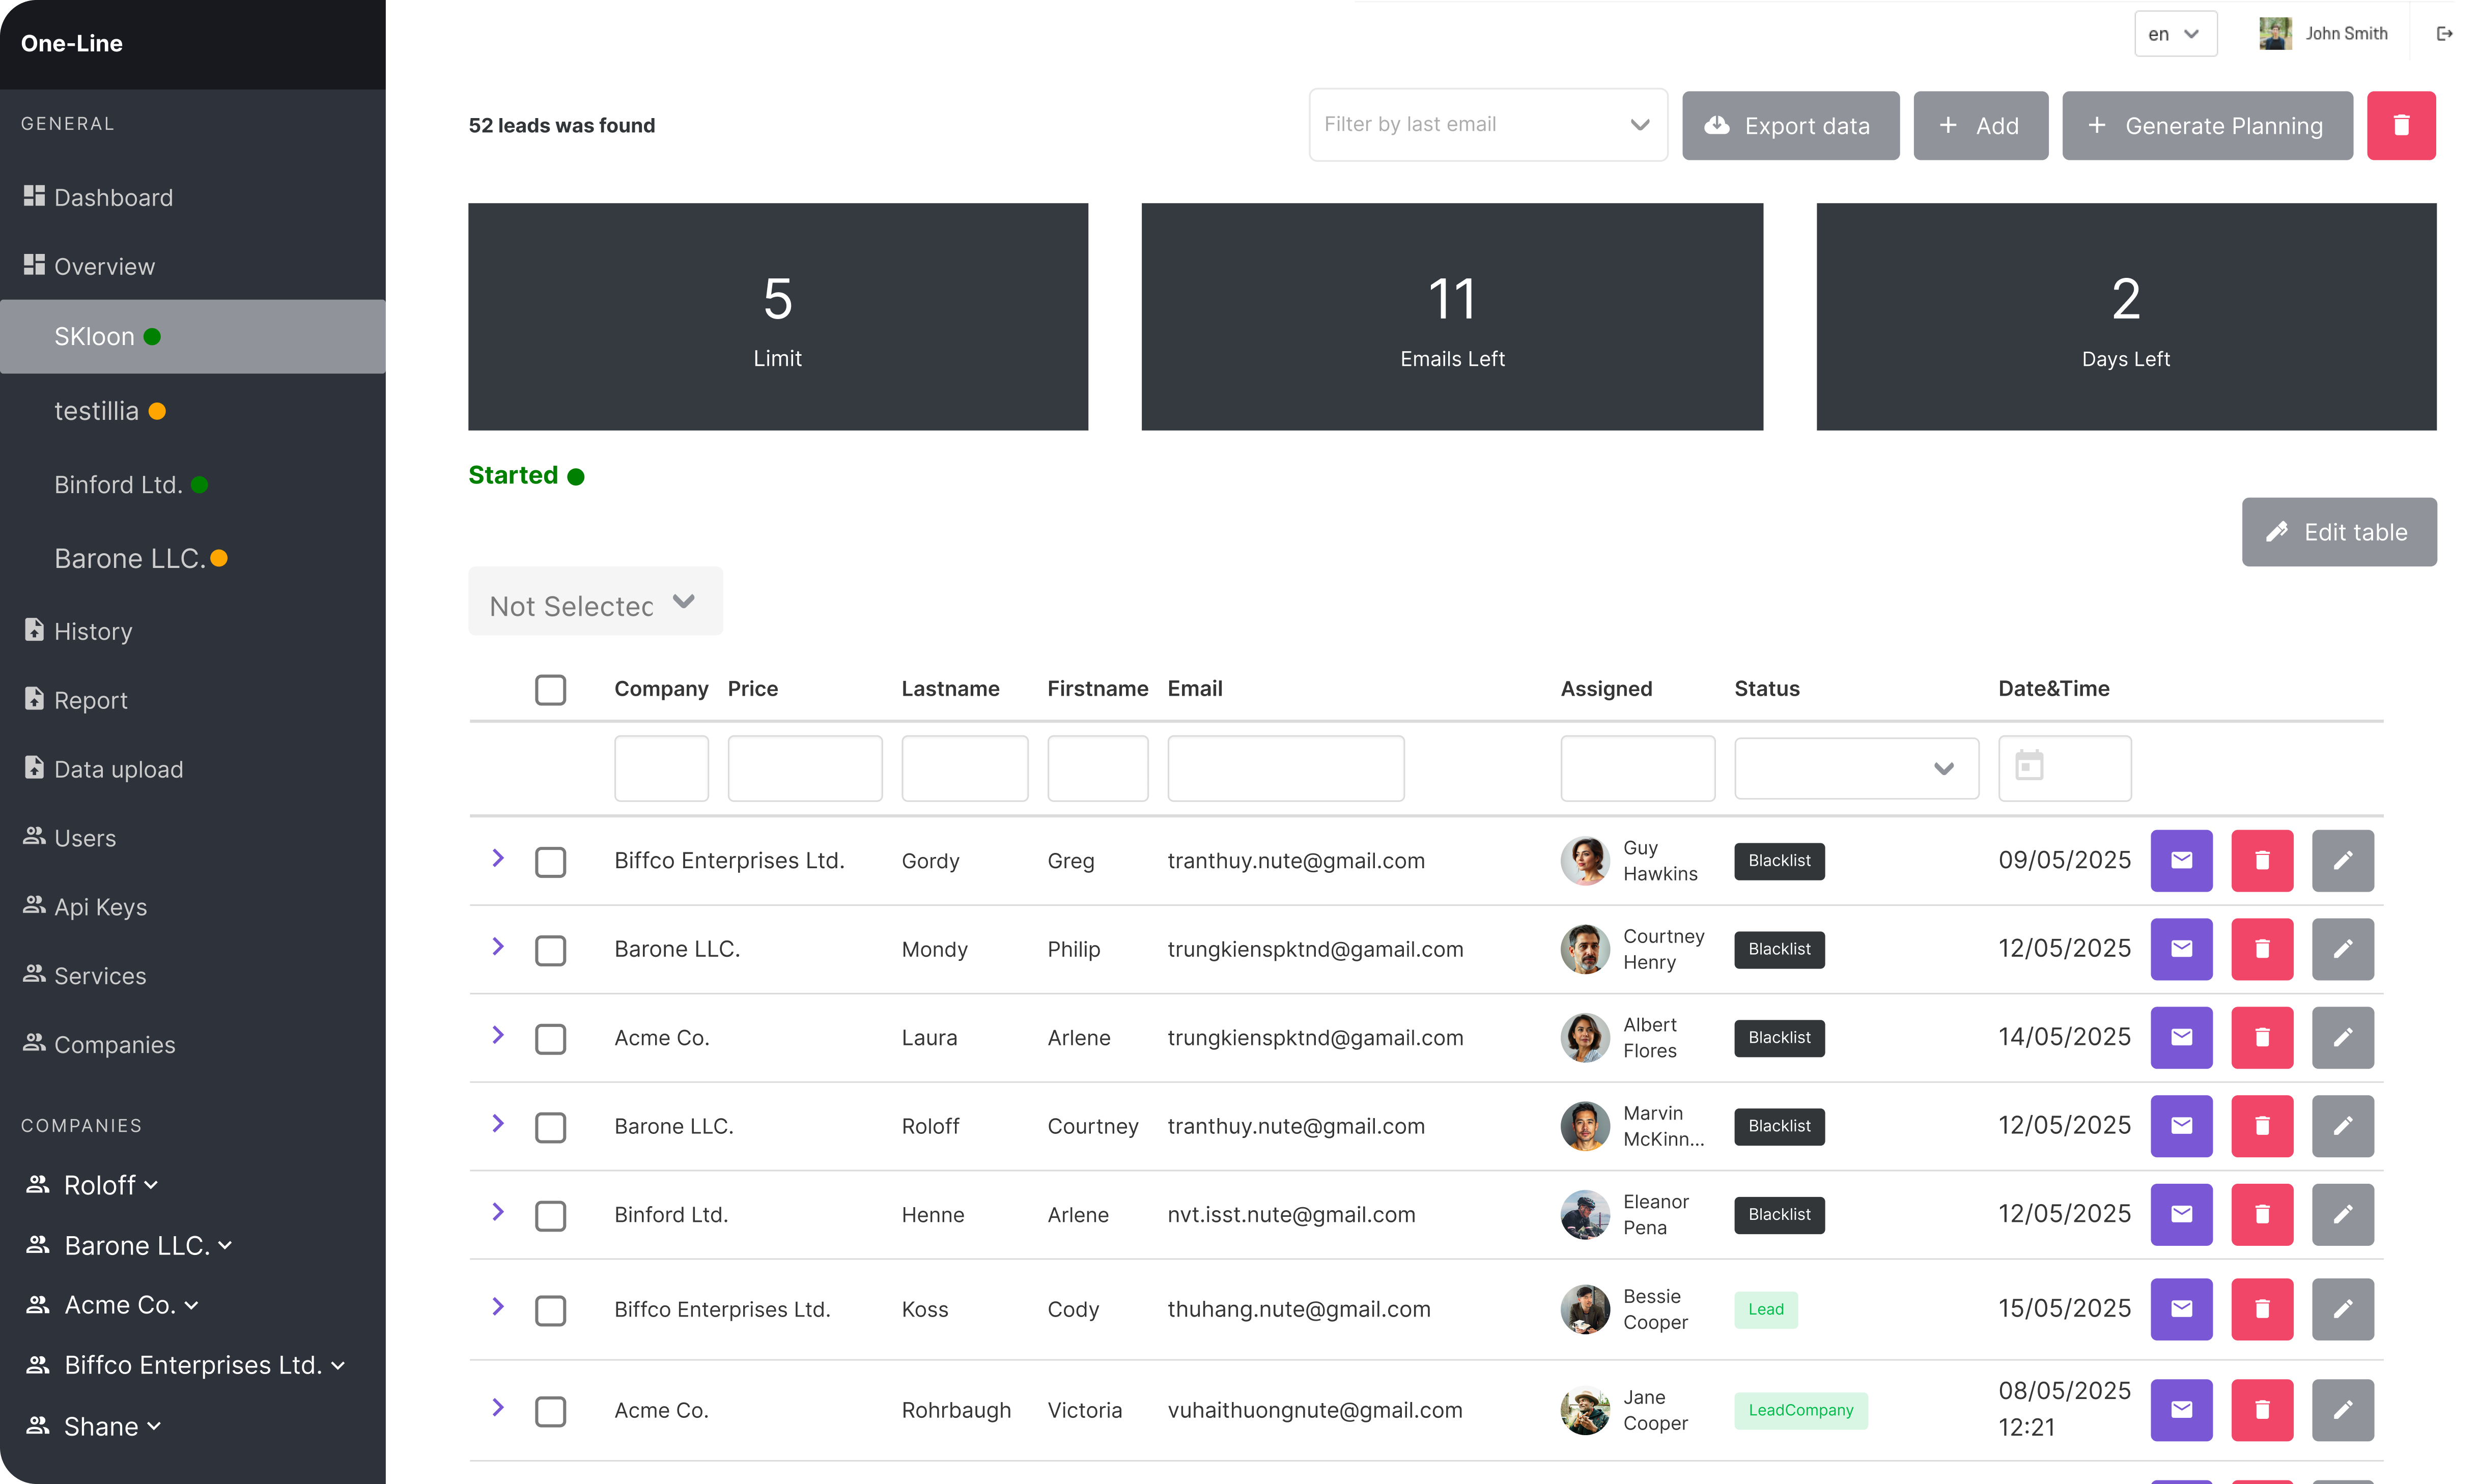
Task: Click mail icon for Koss Cody row
Action: tap(2181, 1308)
